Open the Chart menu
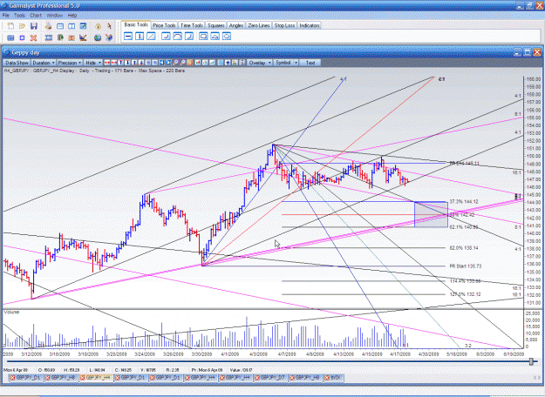 36,16
